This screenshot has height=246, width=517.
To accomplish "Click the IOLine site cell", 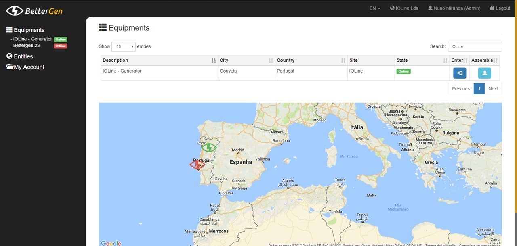I will pyautogui.click(x=371, y=73).
